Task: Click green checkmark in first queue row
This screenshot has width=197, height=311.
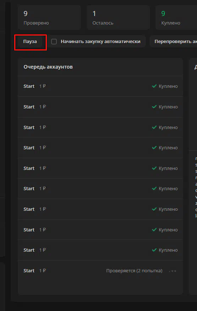Action: pyautogui.click(x=154, y=86)
